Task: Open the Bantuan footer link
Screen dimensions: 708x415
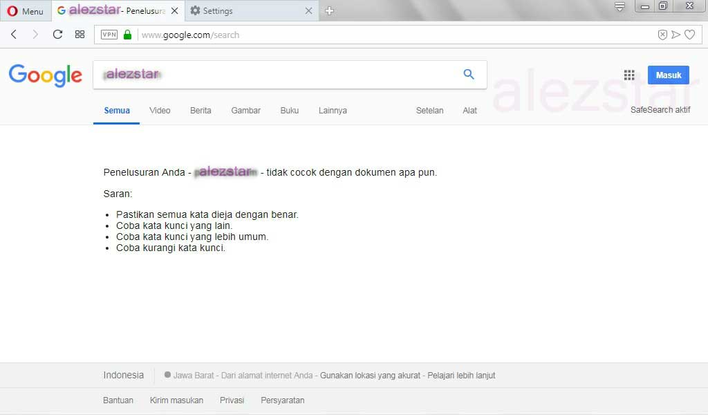Action: click(118, 400)
